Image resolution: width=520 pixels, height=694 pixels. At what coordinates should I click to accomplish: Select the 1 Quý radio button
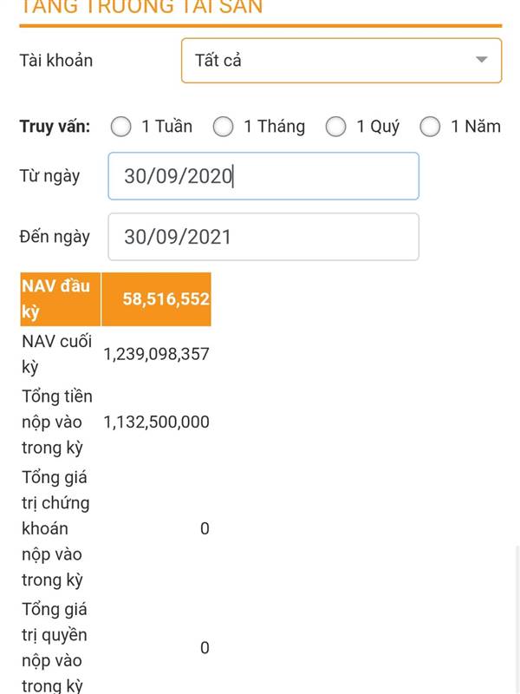[335, 127]
